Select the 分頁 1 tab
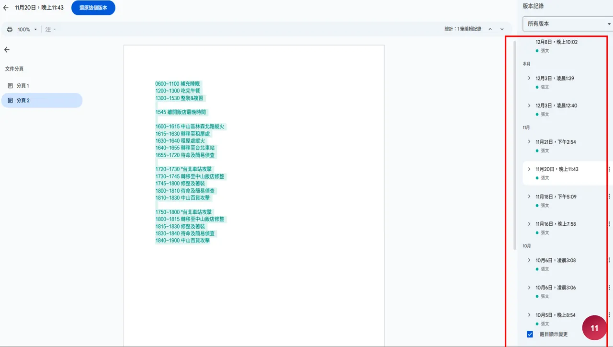 coord(23,86)
